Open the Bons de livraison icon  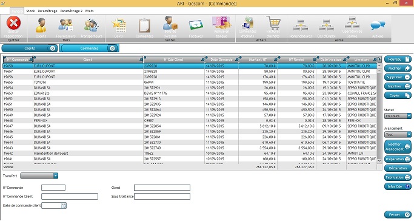[x=170, y=23]
